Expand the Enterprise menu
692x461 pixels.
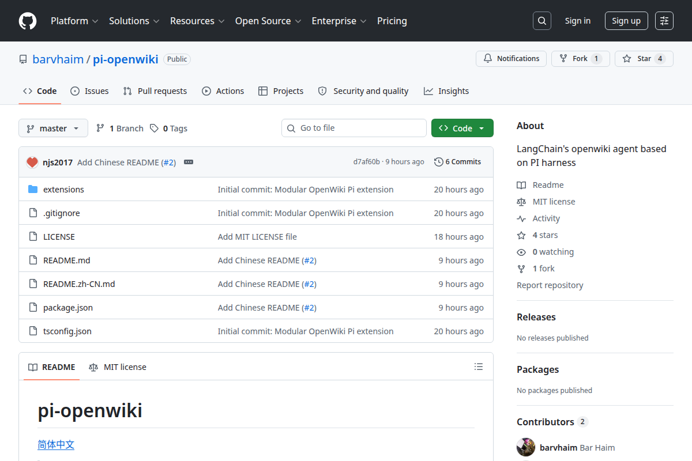pos(339,21)
